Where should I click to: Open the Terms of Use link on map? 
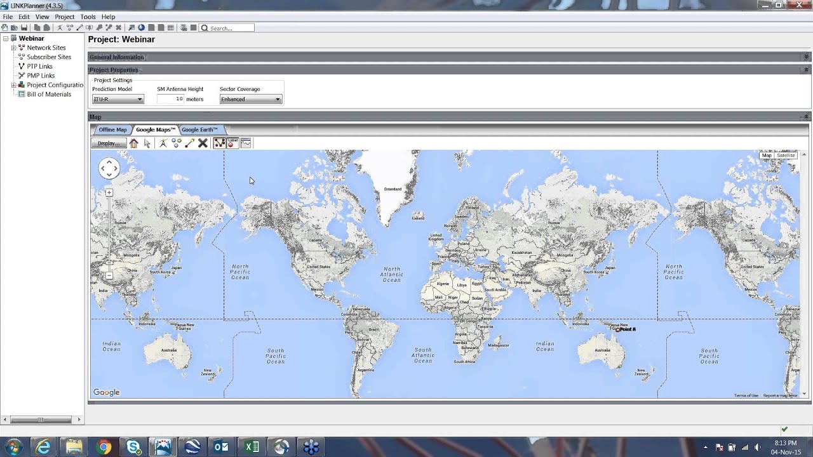pyautogui.click(x=746, y=395)
